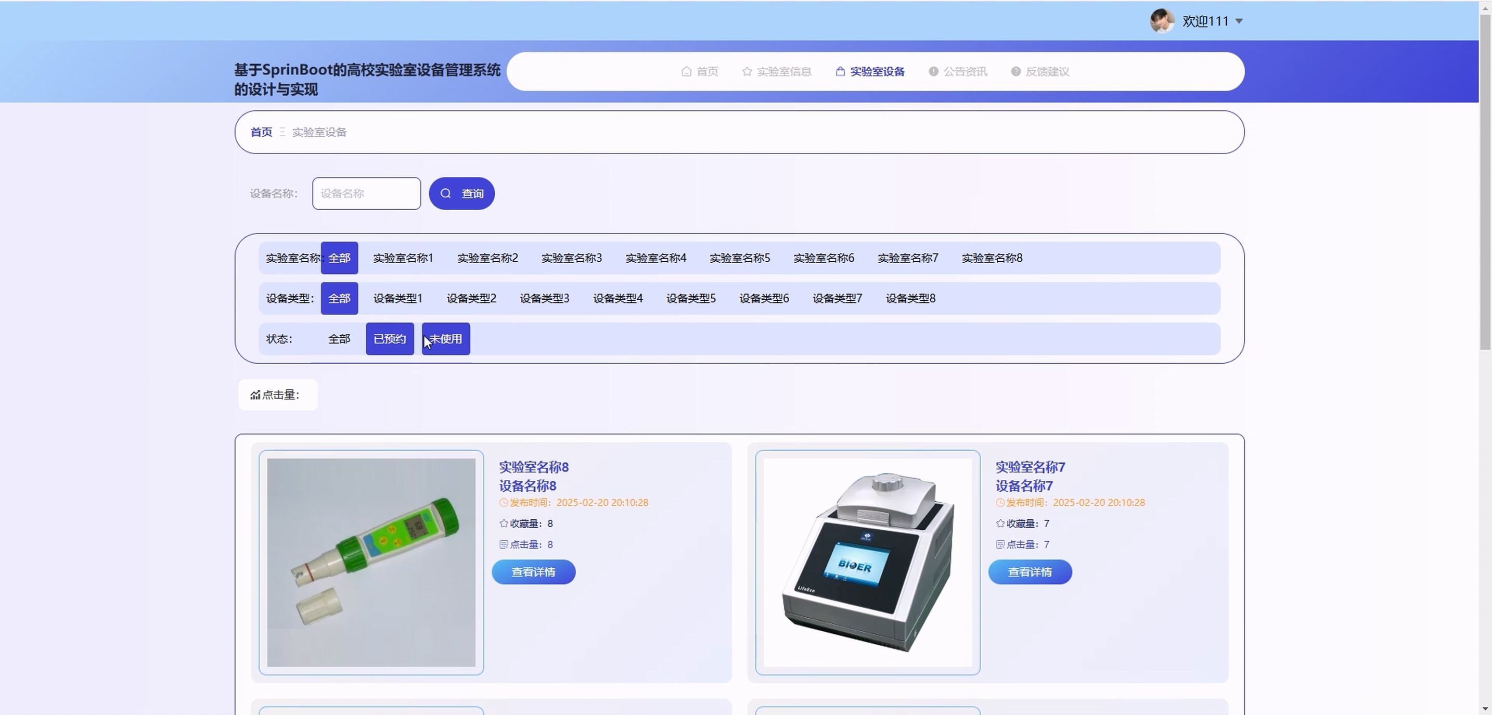Focus the 设备名称 search input field
Screen dimensions: 1492x715
[x=366, y=194]
